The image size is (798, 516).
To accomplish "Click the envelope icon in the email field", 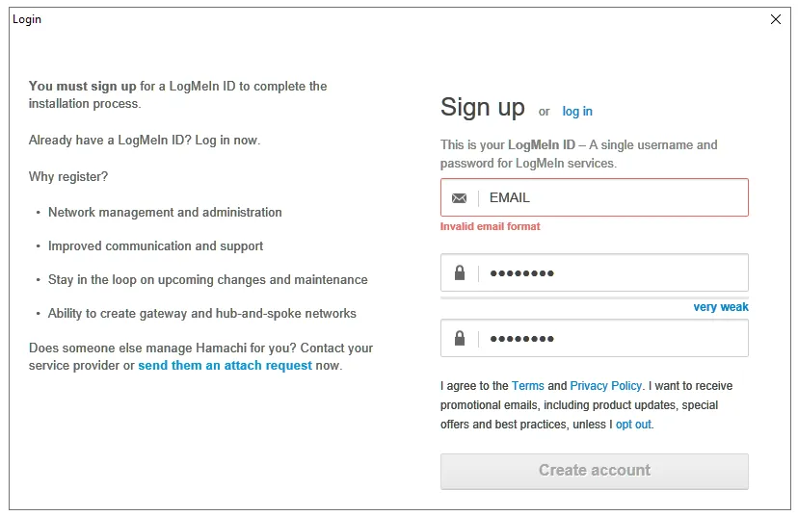I will pyautogui.click(x=459, y=198).
